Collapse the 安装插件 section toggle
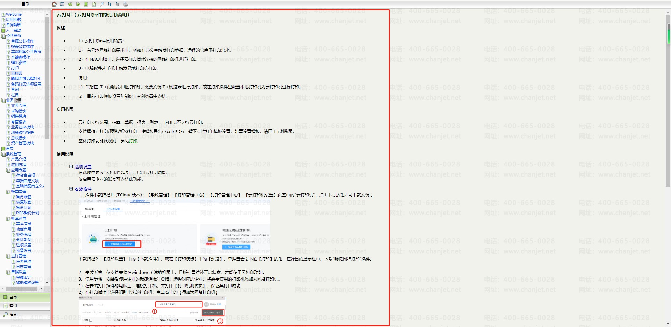Image resolution: width=671 pixels, height=327 pixels. tap(71, 189)
